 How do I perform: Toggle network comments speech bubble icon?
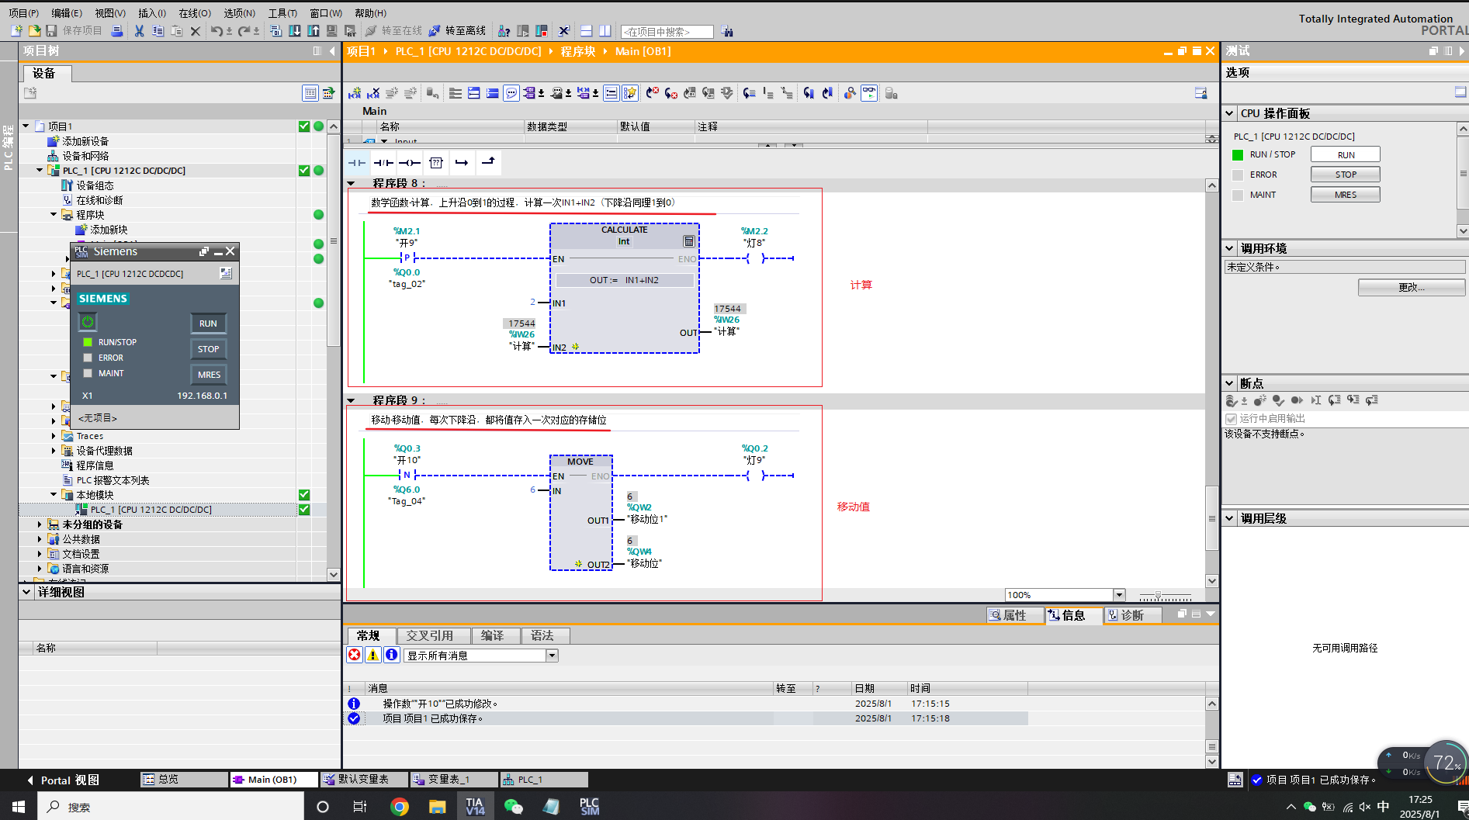point(511,93)
